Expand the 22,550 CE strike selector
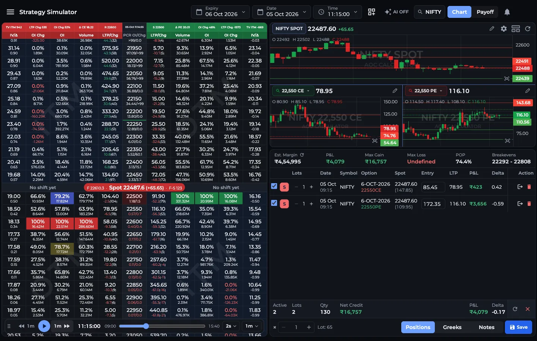Image resolution: width=537 pixels, height=341 pixels. tap(293, 91)
